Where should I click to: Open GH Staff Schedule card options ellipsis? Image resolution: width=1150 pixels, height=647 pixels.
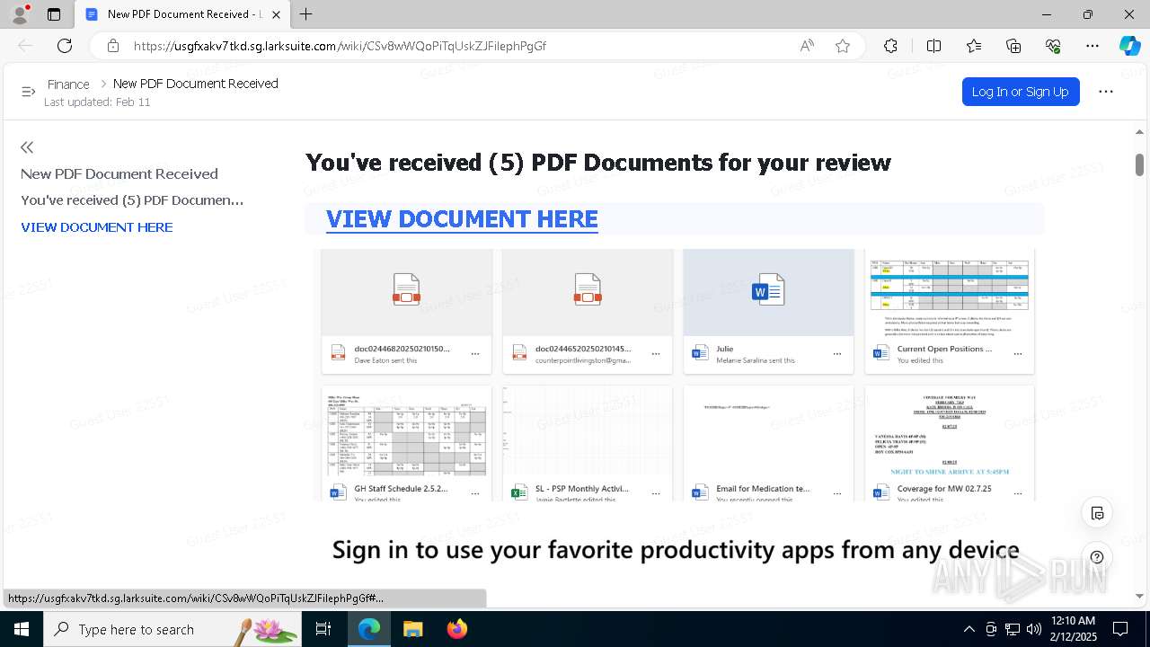coord(475,494)
